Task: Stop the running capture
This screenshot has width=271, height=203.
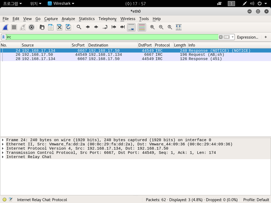Action: (14, 27)
